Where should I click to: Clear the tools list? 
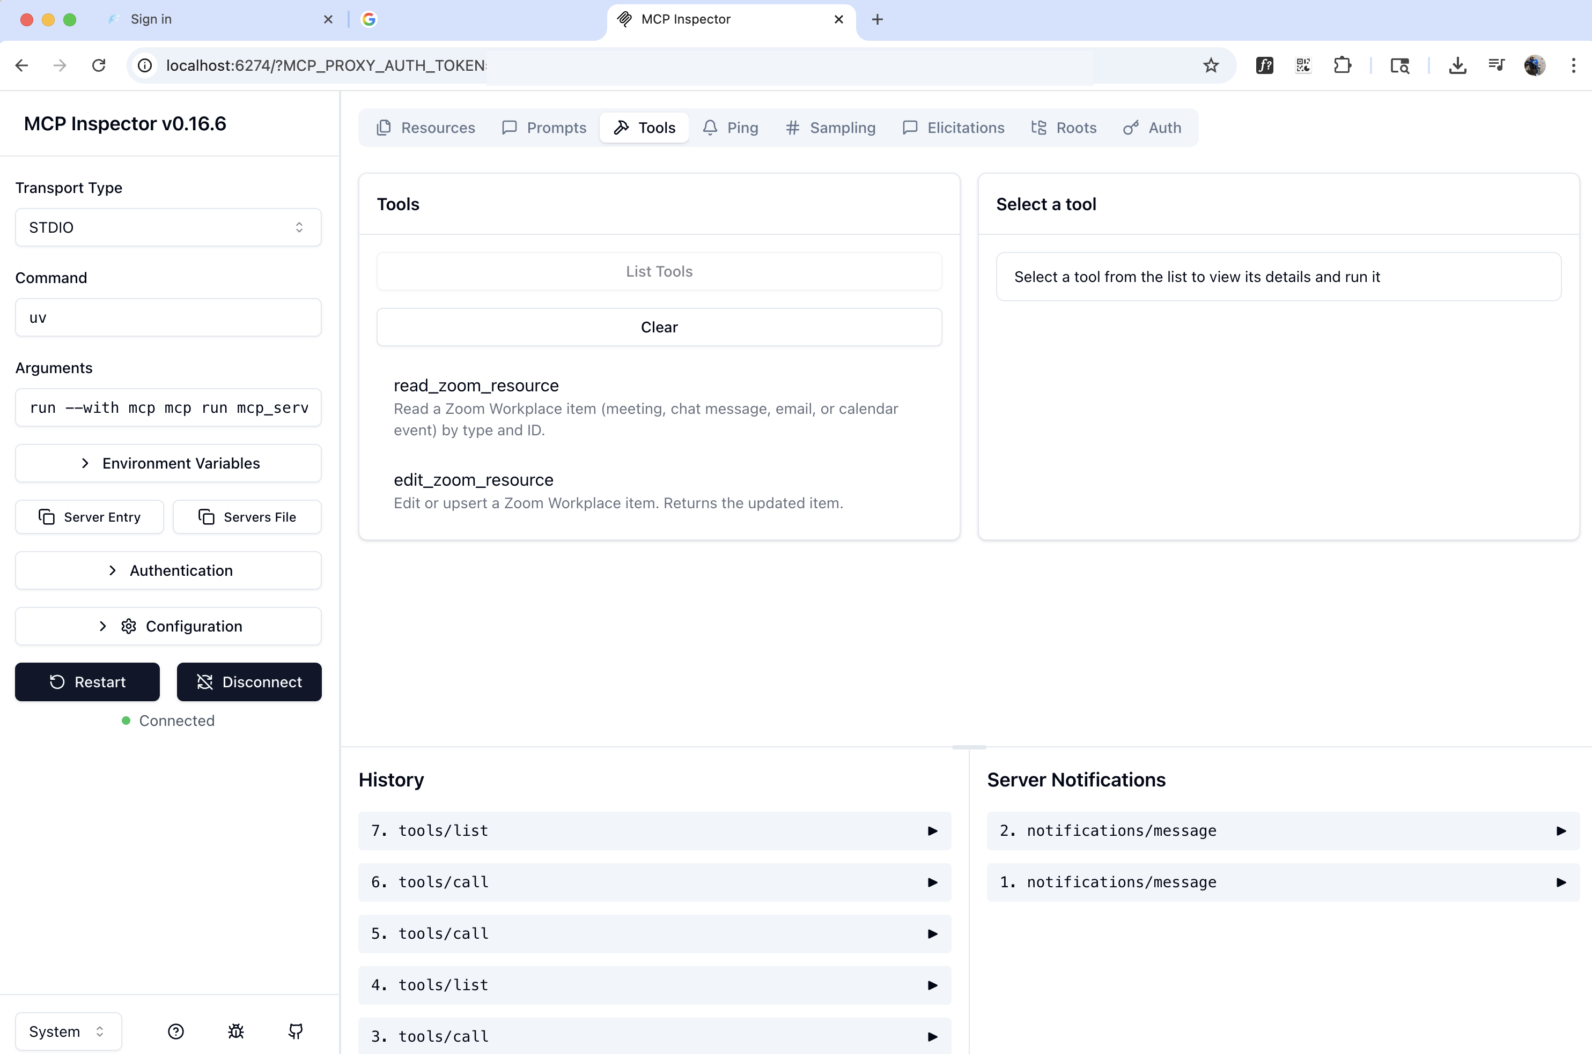(659, 328)
